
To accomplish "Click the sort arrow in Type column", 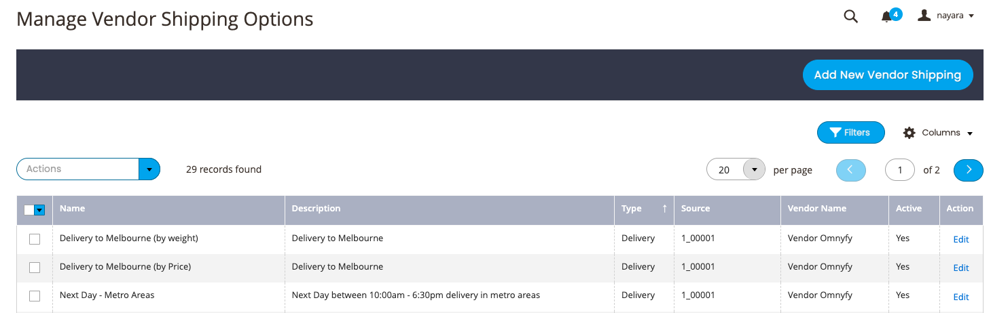I will pos(664,209).
